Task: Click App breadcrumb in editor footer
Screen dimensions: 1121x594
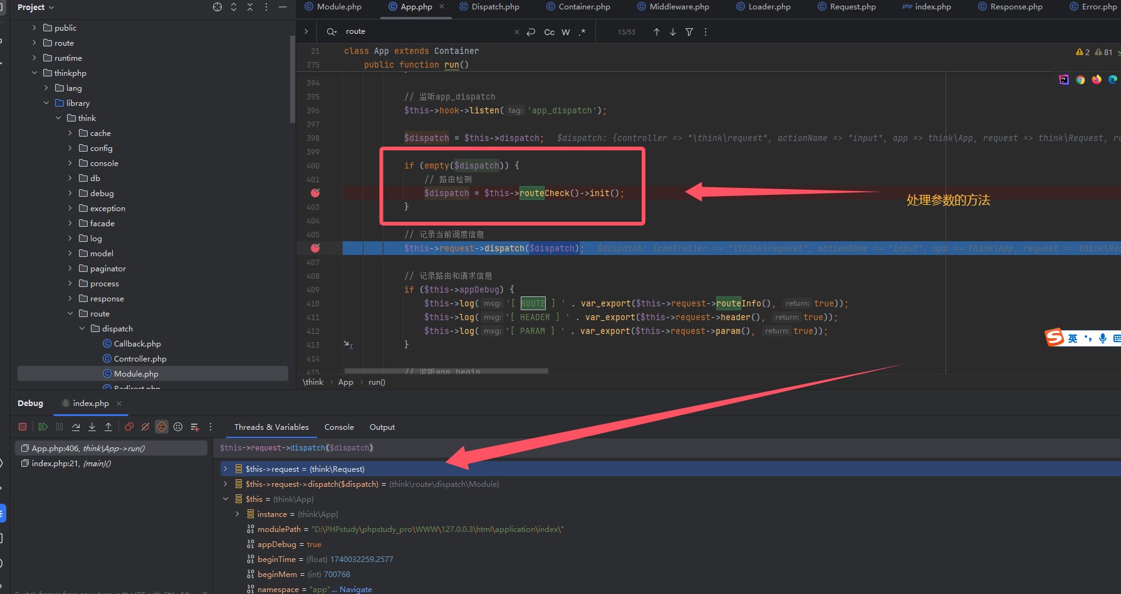Action: (346, 382)
